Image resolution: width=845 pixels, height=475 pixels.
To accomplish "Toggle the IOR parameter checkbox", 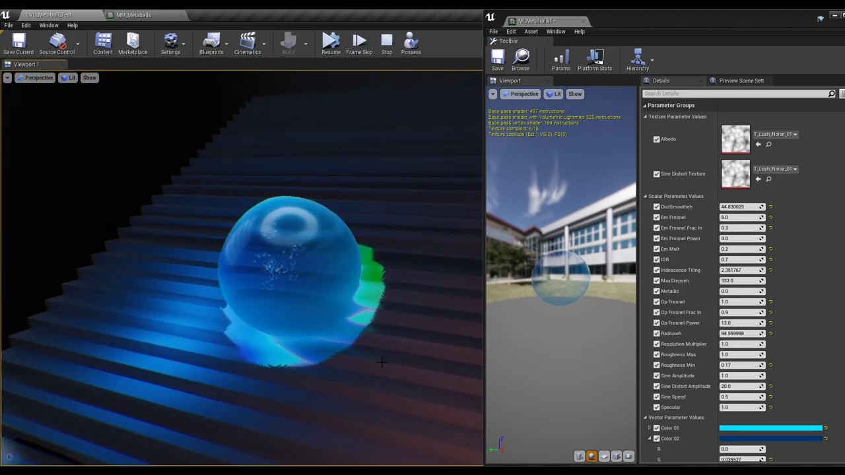I will (x=656, y=260).
